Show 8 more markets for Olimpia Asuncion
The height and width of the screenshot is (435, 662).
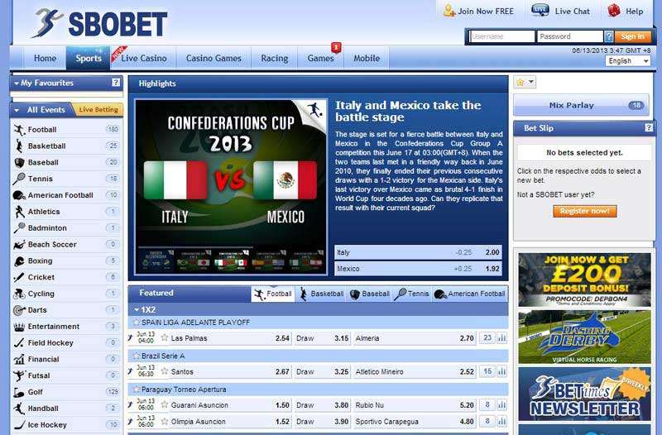click(487, 421)
